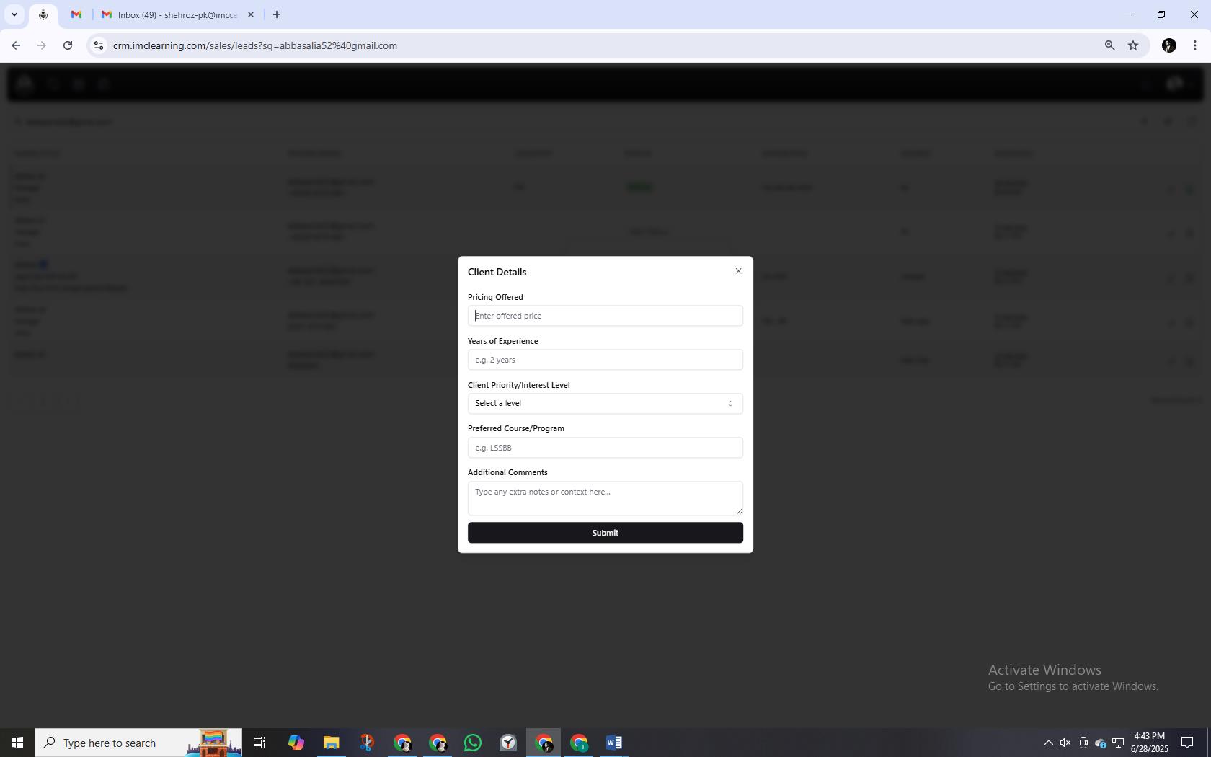Open a new browser tab
The height and width of the screenshot is (757, 1211).
pyautogui.click(x=277, y=14)
